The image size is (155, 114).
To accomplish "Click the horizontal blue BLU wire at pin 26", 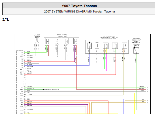I will (74, 99).
